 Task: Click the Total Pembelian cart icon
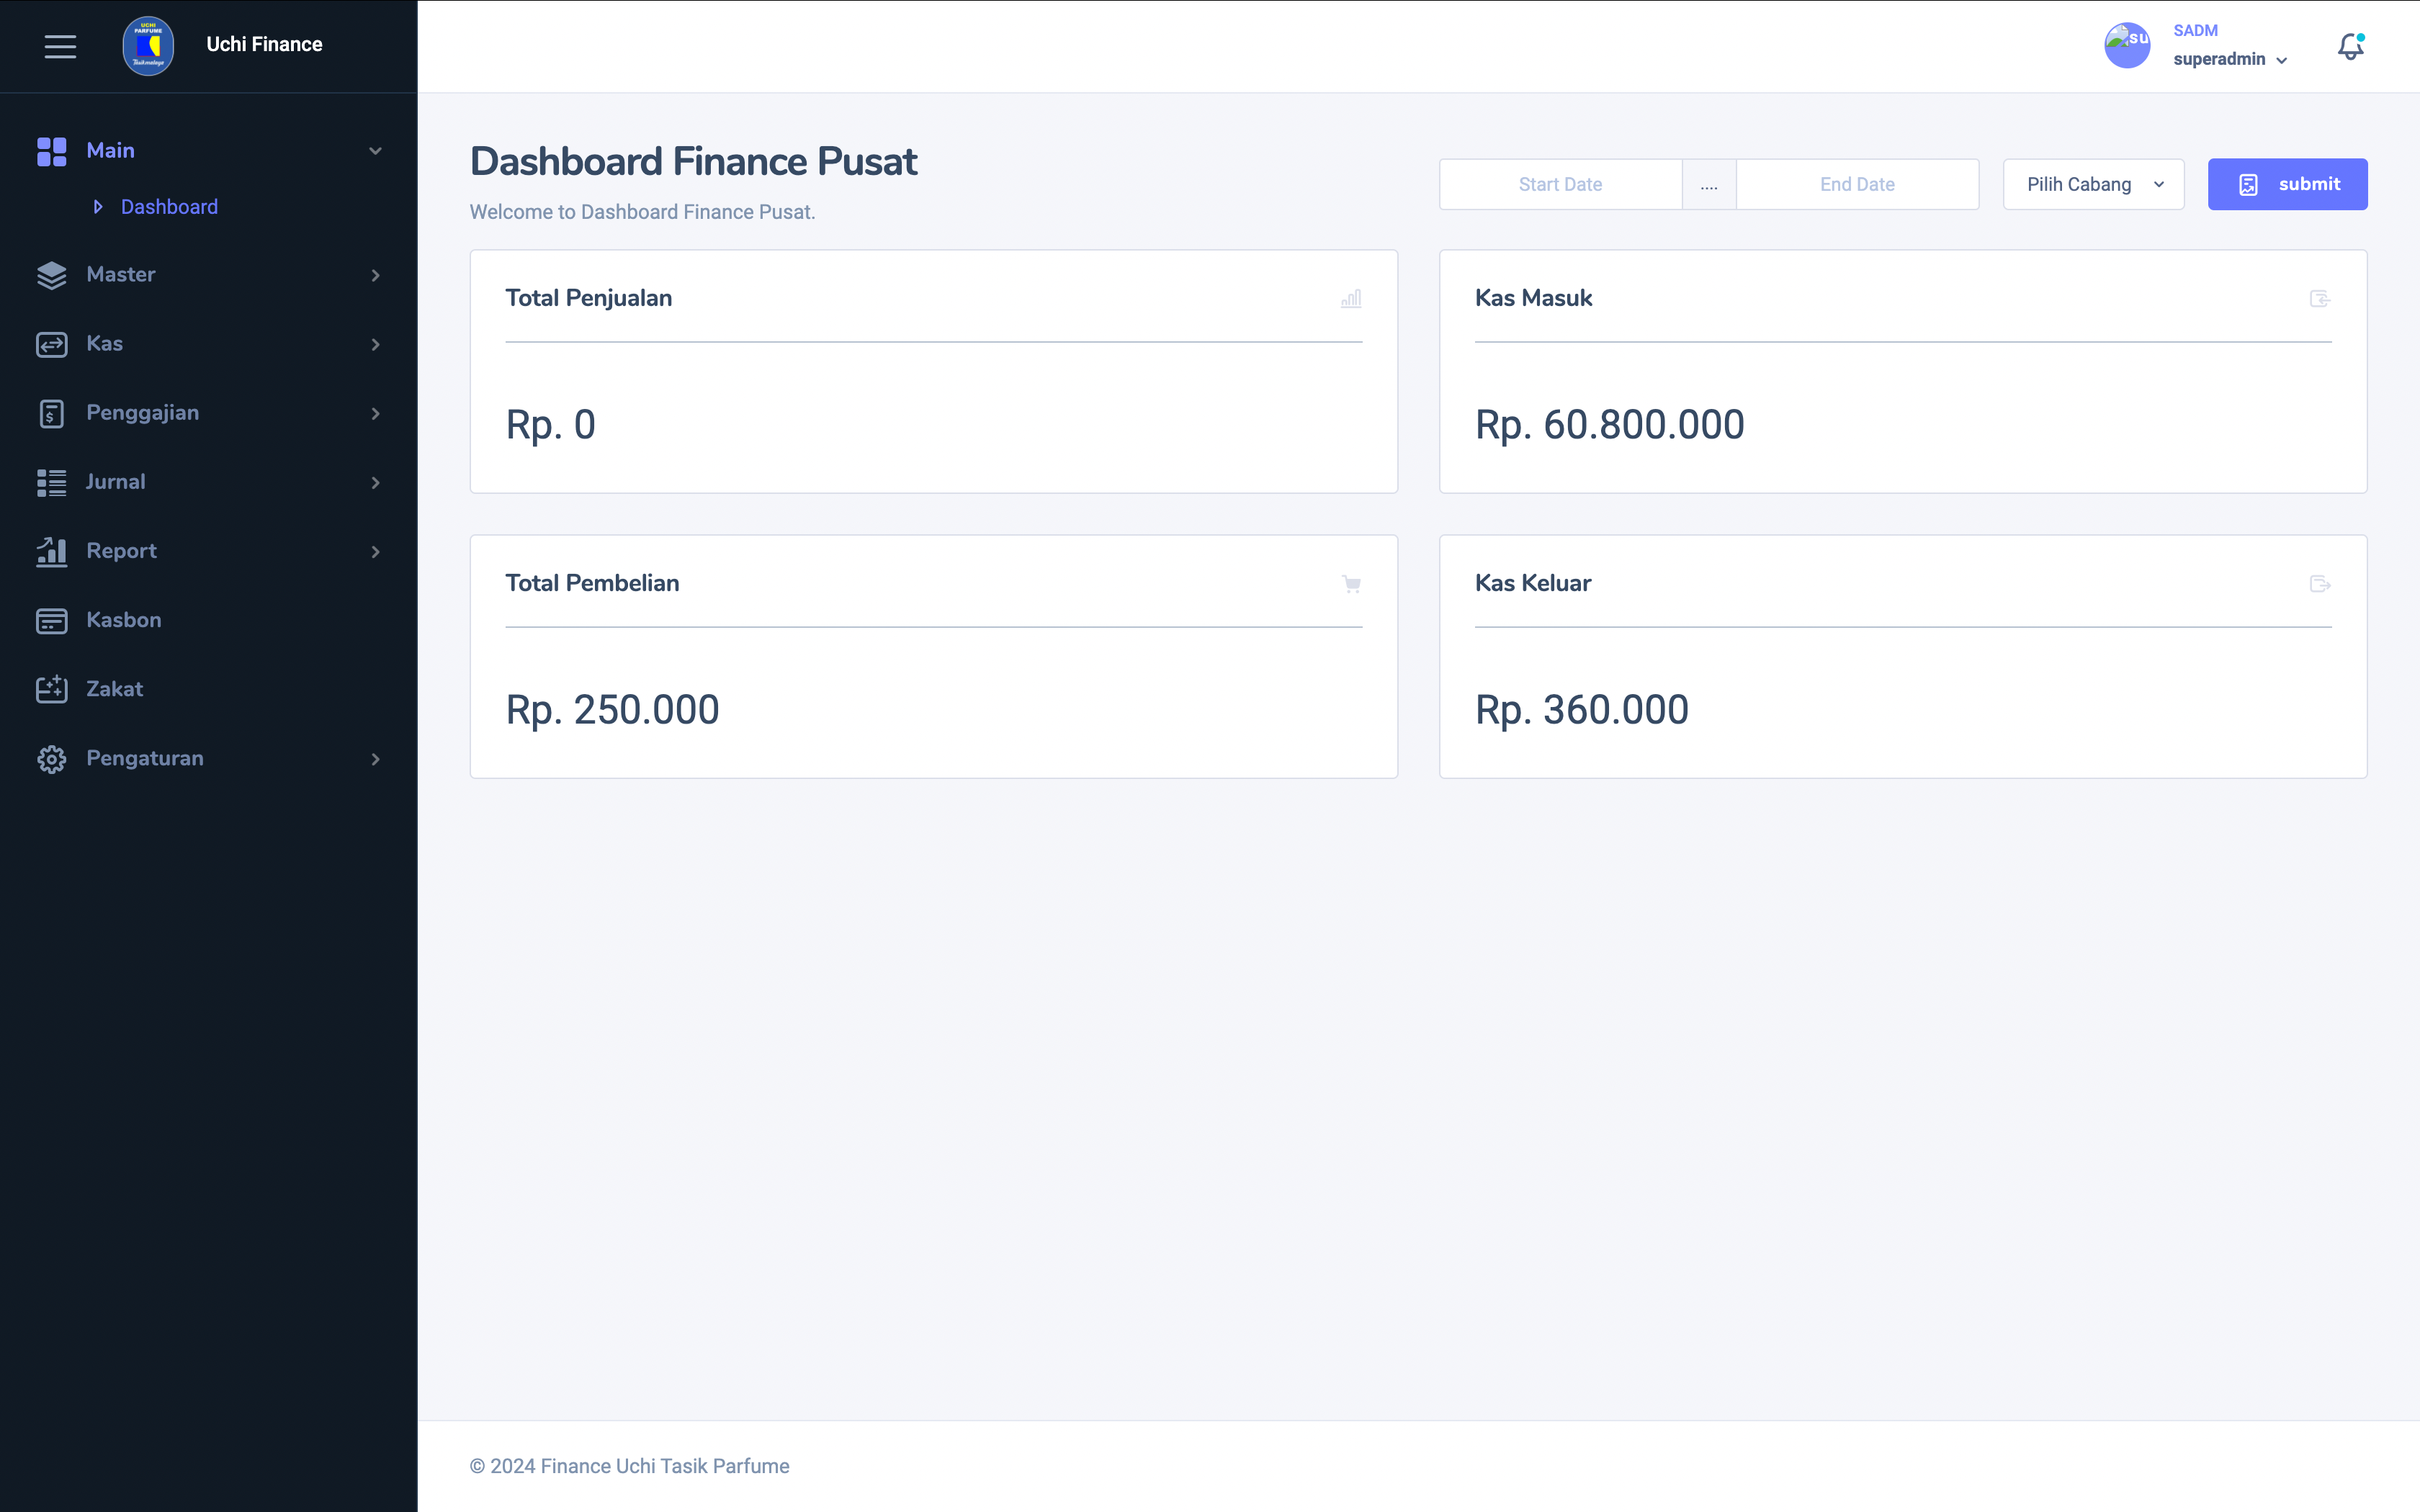[x=1351, y=584]
